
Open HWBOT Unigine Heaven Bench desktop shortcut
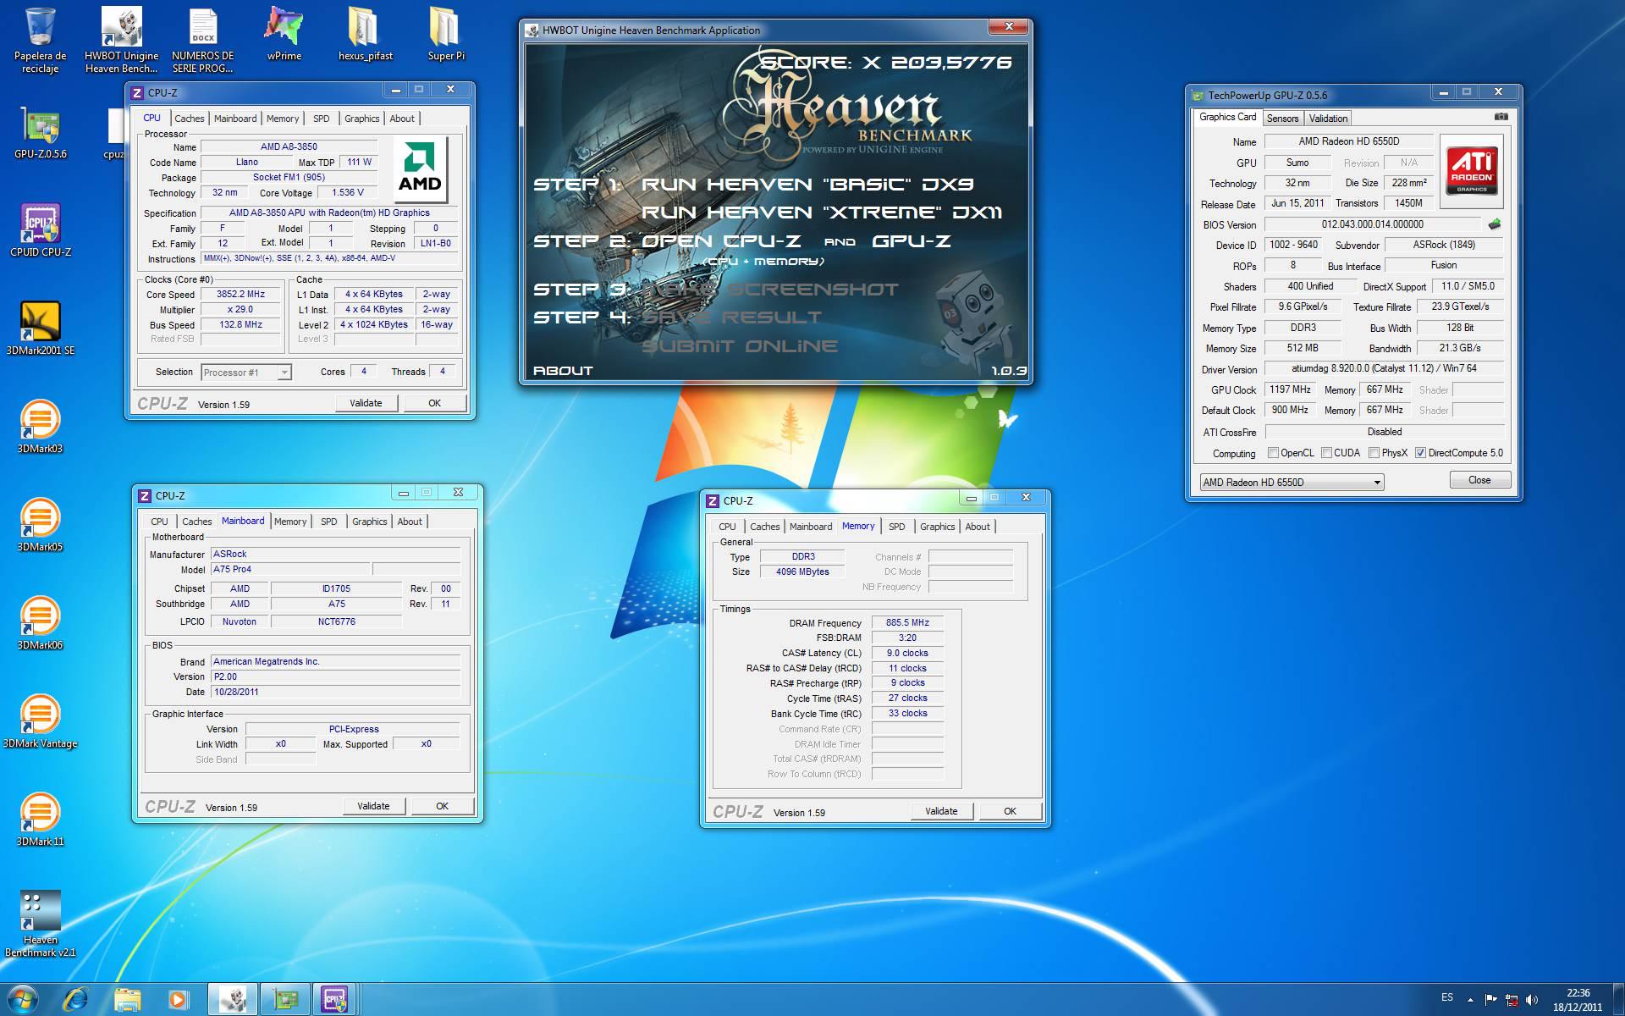point(121,39)
